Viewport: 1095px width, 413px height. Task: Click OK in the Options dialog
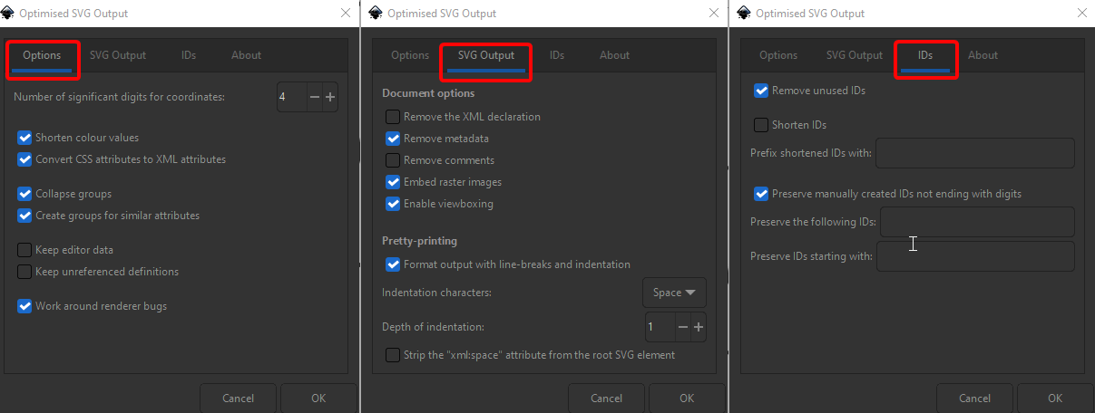[x=318, y=399]
